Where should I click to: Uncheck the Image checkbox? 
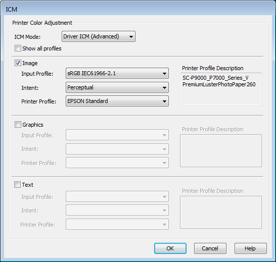[x=18, y=63]
